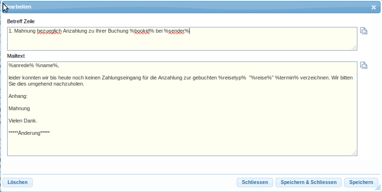Viewport: 382px width, 192px height.
Task: Click the %anrede% placeholder in the mail text
Action: click(21, 65)
